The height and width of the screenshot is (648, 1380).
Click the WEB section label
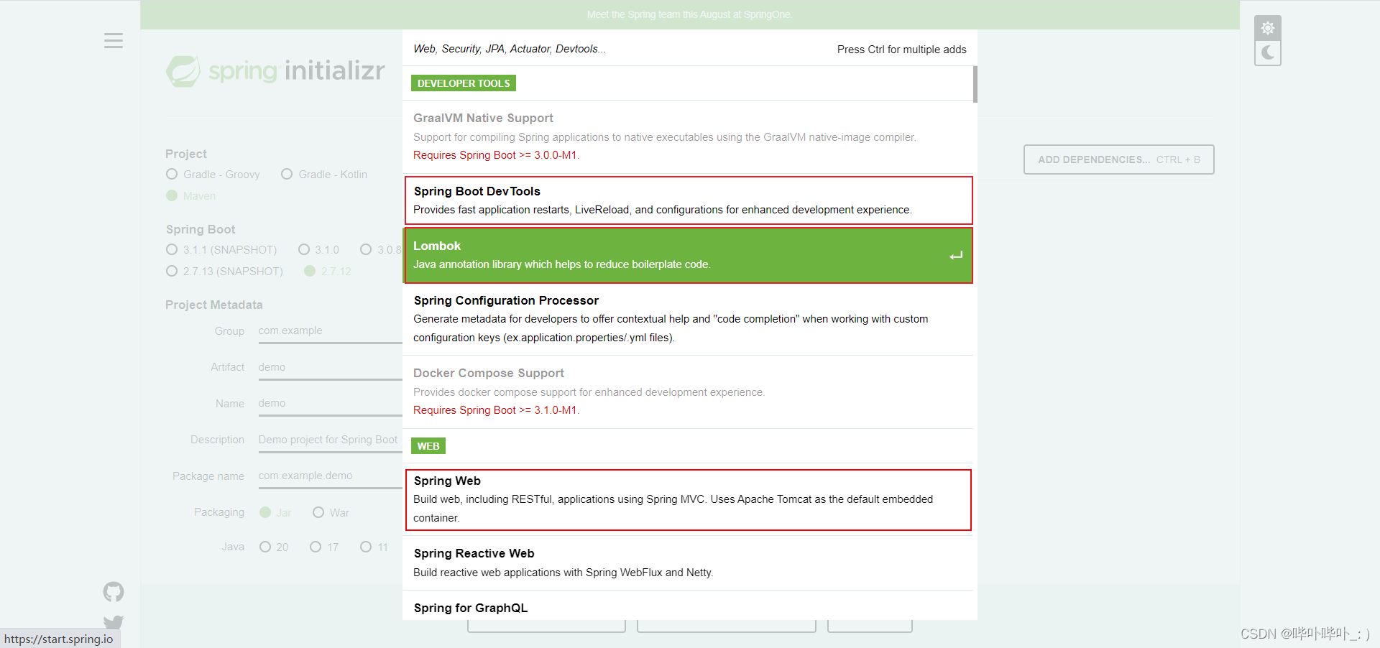(x=428, y=445)
